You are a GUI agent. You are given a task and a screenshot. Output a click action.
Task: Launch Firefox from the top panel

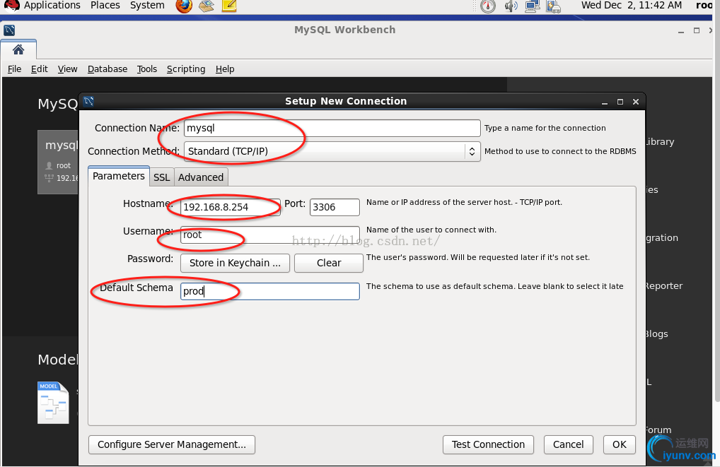[x=184, y=6]
